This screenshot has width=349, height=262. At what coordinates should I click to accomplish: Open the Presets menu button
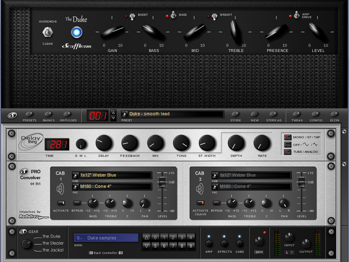[30, 115]
